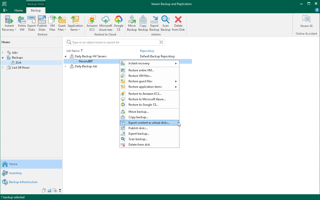Click Amazon EC2 restore icon
This screenshot has height=200, width=320.
(x=92, y=23)
